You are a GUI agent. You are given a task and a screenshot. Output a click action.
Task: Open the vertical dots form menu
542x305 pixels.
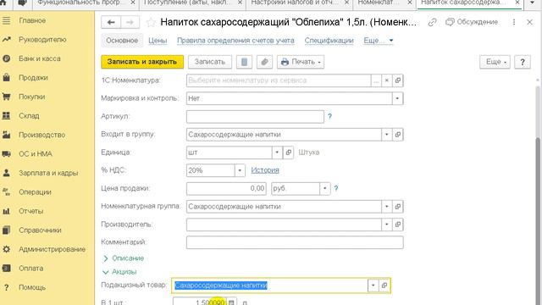514,22
